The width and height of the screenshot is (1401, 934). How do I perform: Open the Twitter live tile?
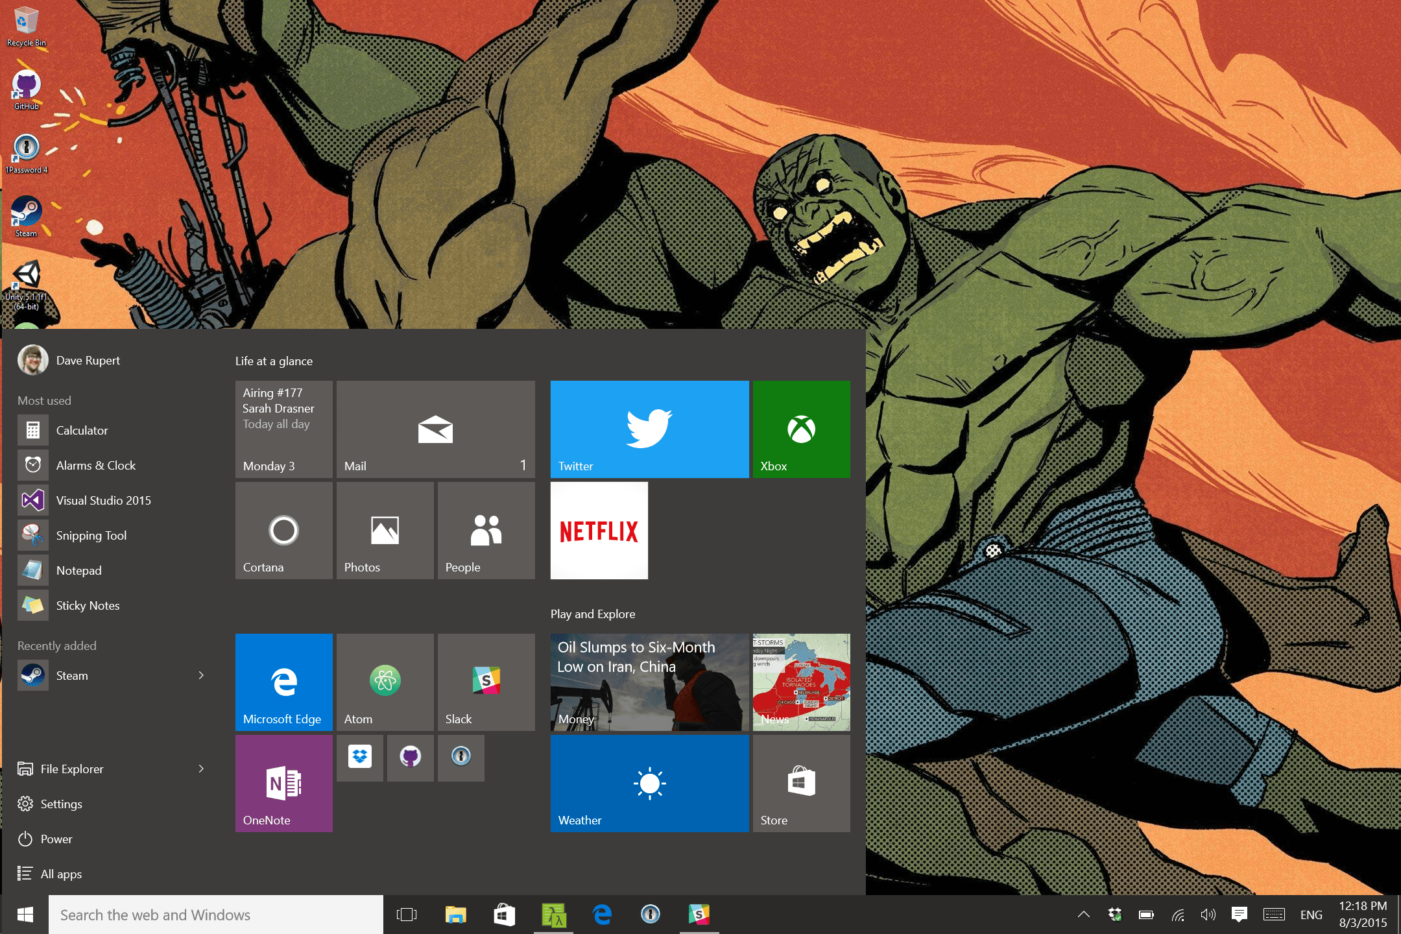coord(649,429)
